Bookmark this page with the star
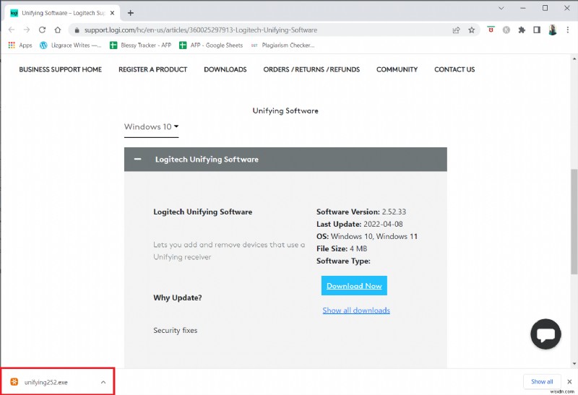This screenshot has width=578, height=395. point(472,30)
